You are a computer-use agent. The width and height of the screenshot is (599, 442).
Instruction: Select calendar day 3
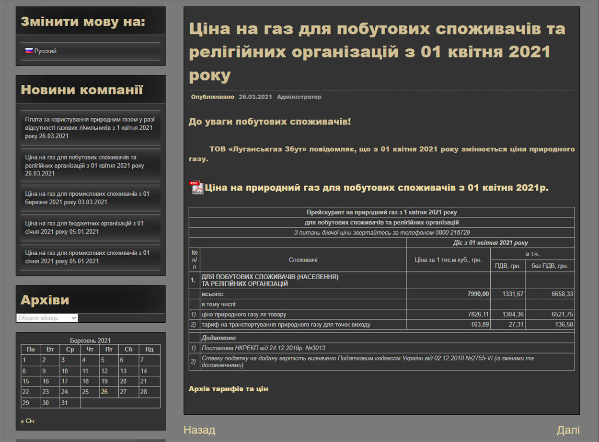pyautogui.click(x=63, y=360)
